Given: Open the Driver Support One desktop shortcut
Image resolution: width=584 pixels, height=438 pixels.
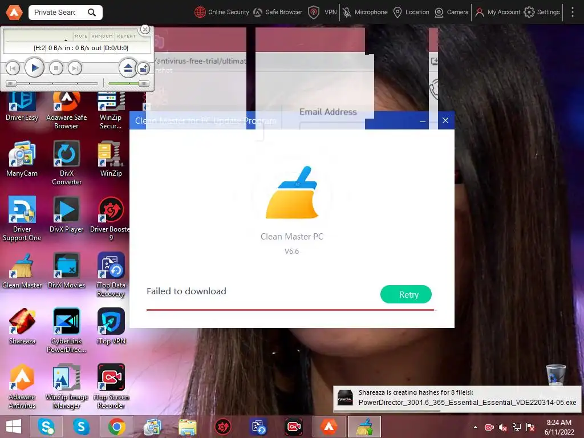Looking at the screenshot, I should point(22,218).
